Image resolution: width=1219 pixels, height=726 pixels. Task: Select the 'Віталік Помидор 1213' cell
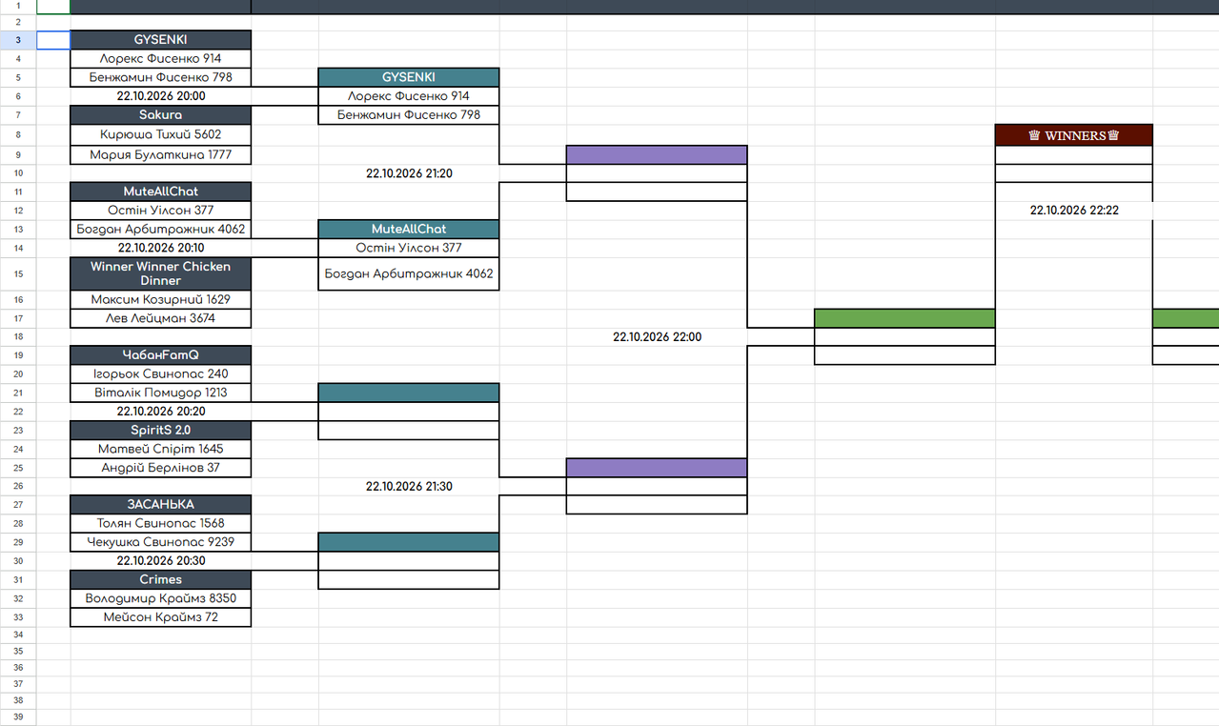[x=161, y=393]
